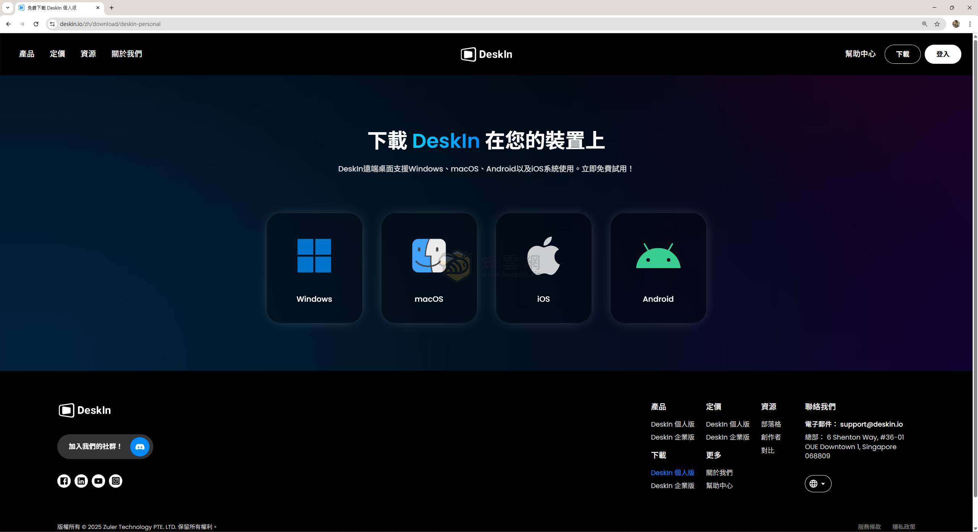Image resolution: width=978 pixels, height=532 pixels.
Task: Open DeskIn's Facebook page icon
Action: coord(64,481)
